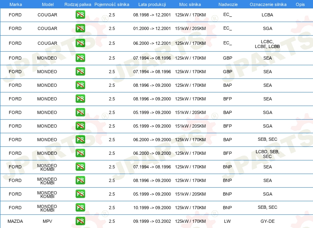
Task: Click 'SEB, SEC' in the MONDEO KOMBI row
Action: coord(267,207)
